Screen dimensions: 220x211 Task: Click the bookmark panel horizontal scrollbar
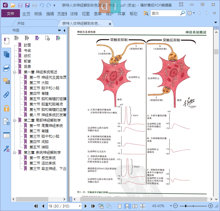click(x=32, y=199)
